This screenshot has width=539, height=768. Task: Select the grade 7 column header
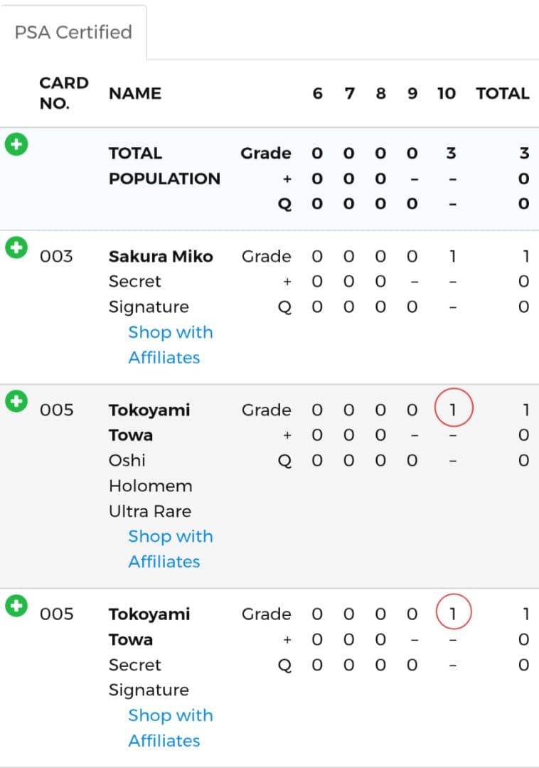[349, 93]
